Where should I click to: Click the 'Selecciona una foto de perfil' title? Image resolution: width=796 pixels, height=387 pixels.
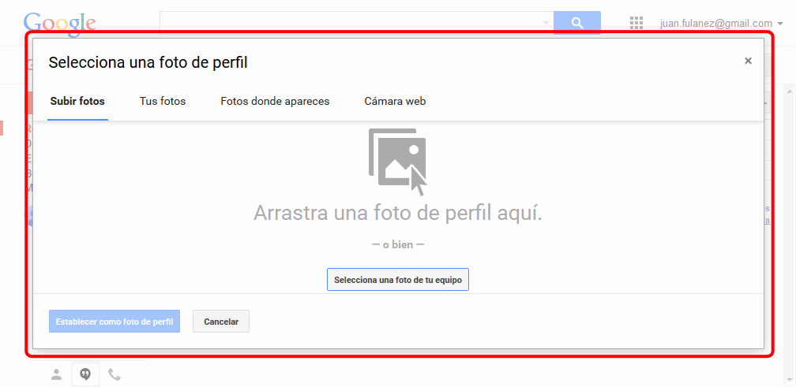[148, 62]
